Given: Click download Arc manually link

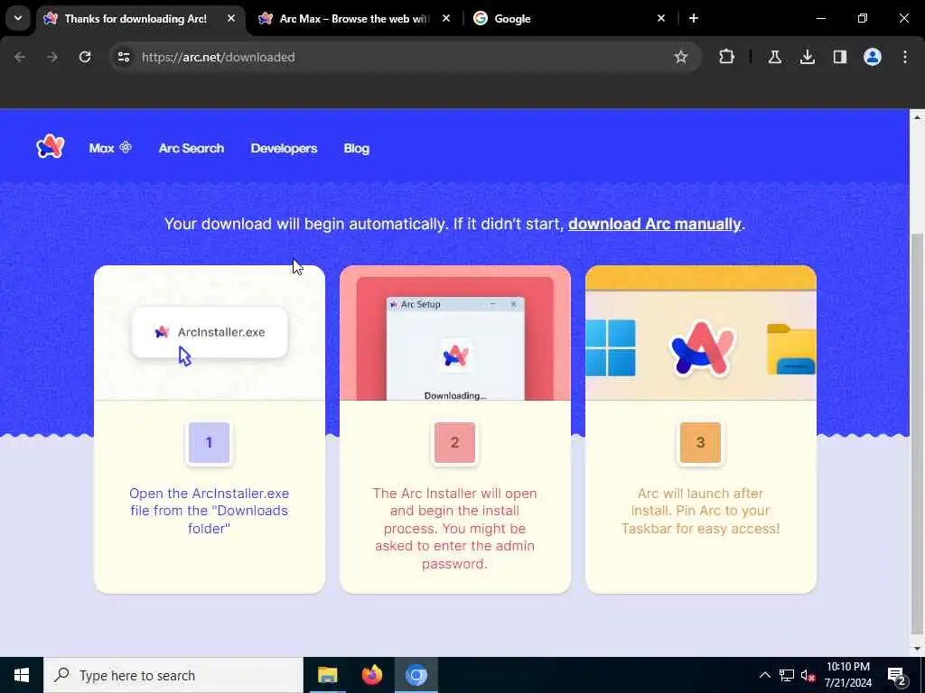Looking at the screenshot, I should (654, 224).
